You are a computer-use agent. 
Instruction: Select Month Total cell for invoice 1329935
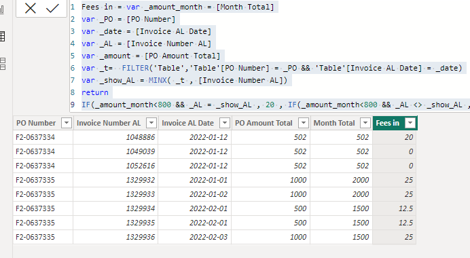pyautogui.click(x=342, y=223)
